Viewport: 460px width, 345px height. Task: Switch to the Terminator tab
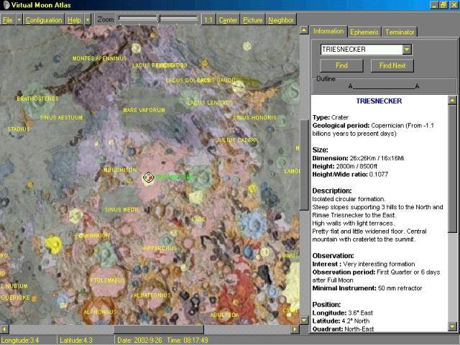point(400,32)
